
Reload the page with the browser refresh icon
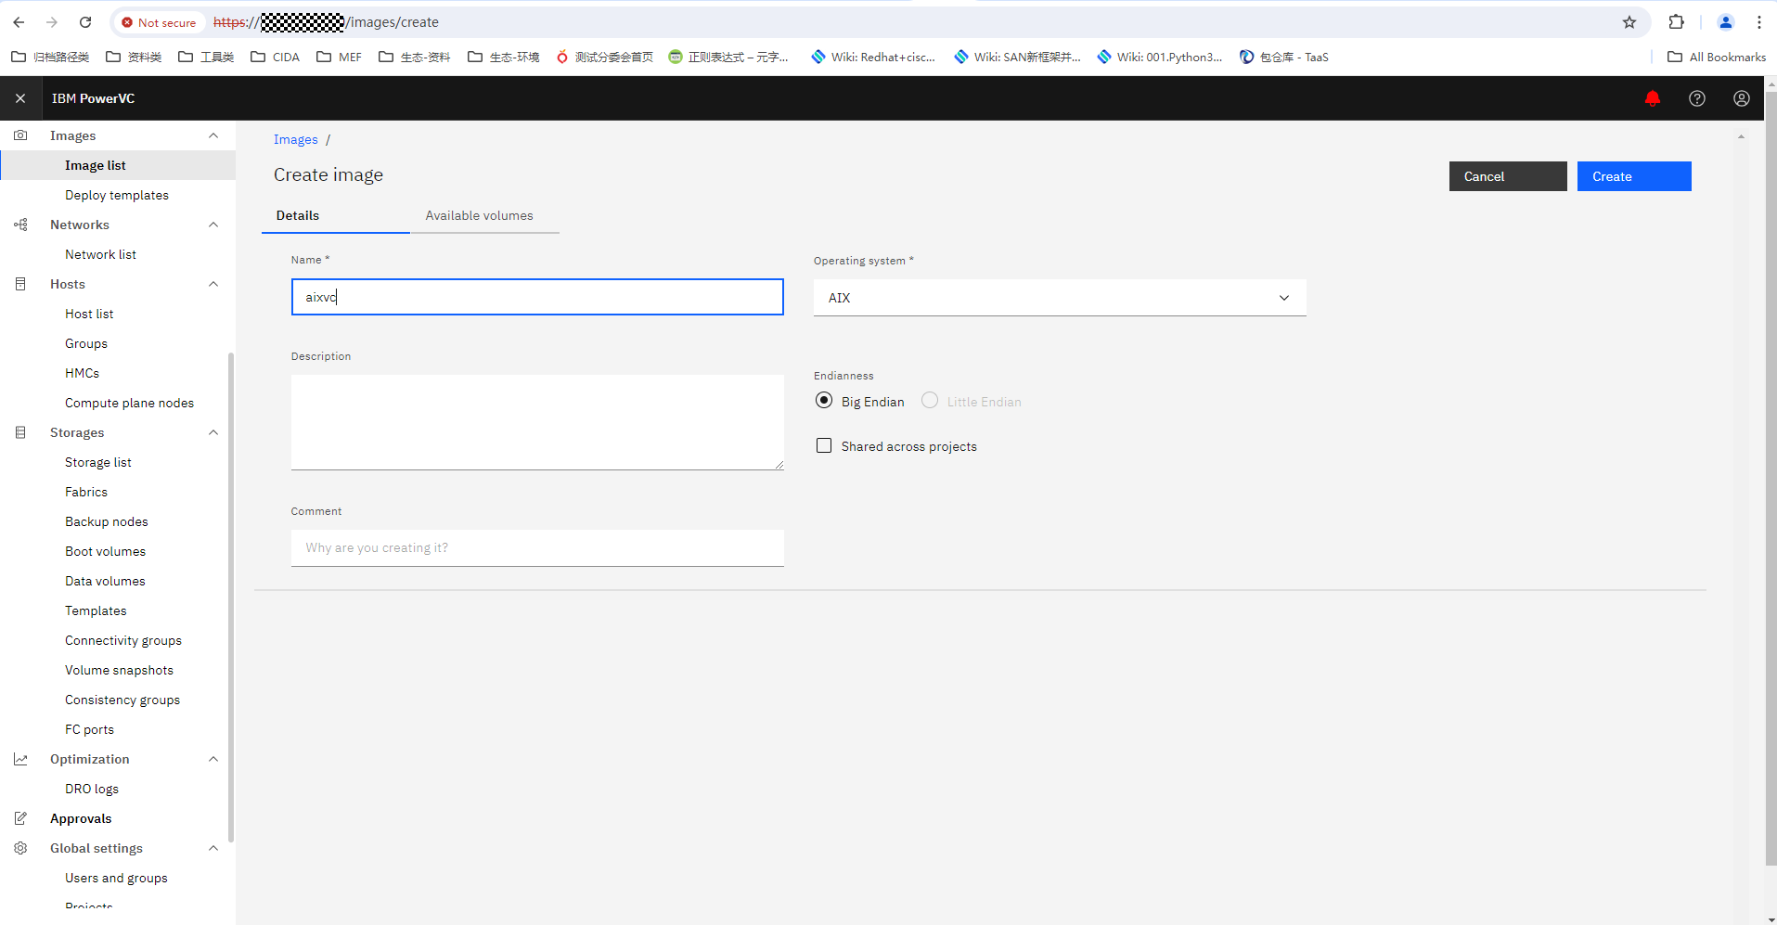click(x=85, y=22)
